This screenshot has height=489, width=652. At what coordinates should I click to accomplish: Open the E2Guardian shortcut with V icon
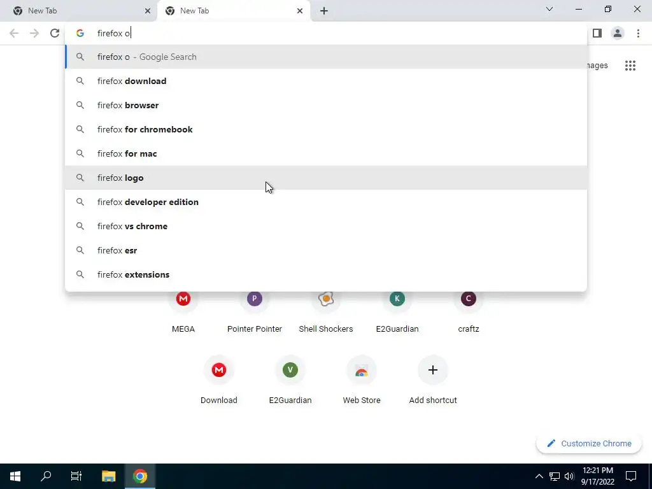[290, 381]
